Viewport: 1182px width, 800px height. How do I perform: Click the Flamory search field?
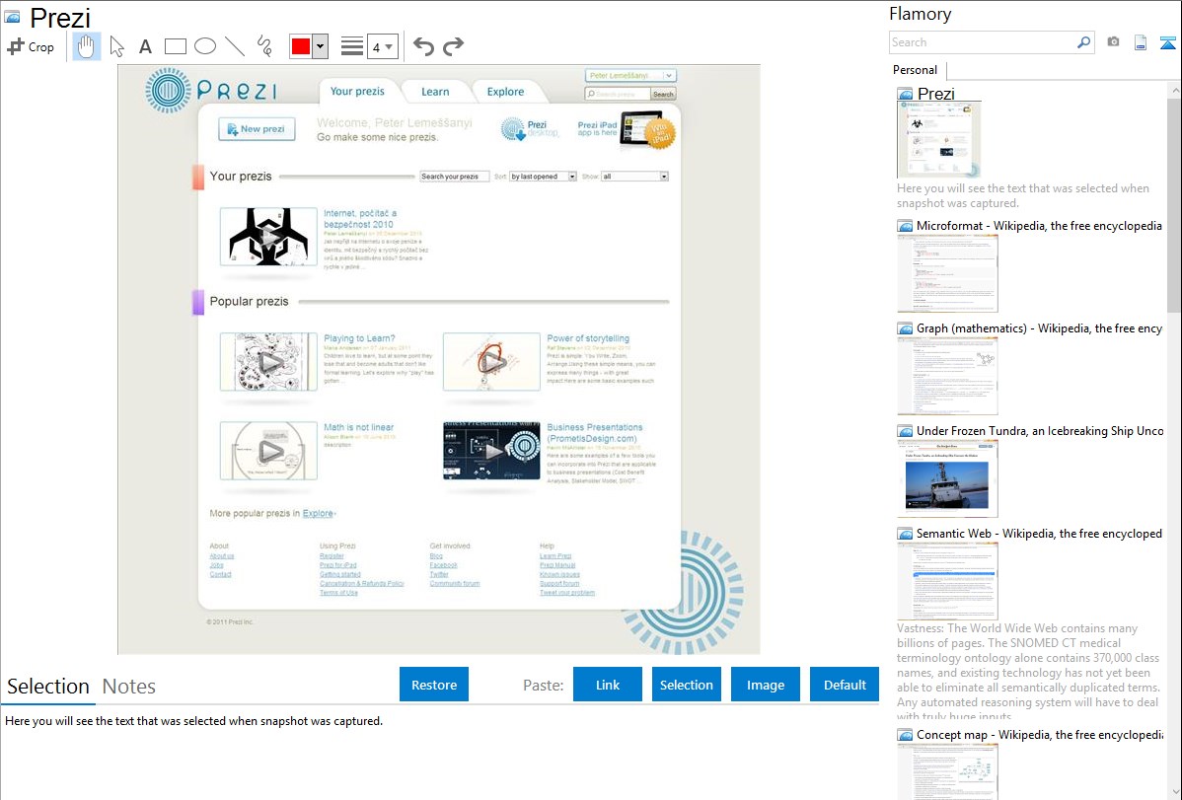[x=983, y=42]
